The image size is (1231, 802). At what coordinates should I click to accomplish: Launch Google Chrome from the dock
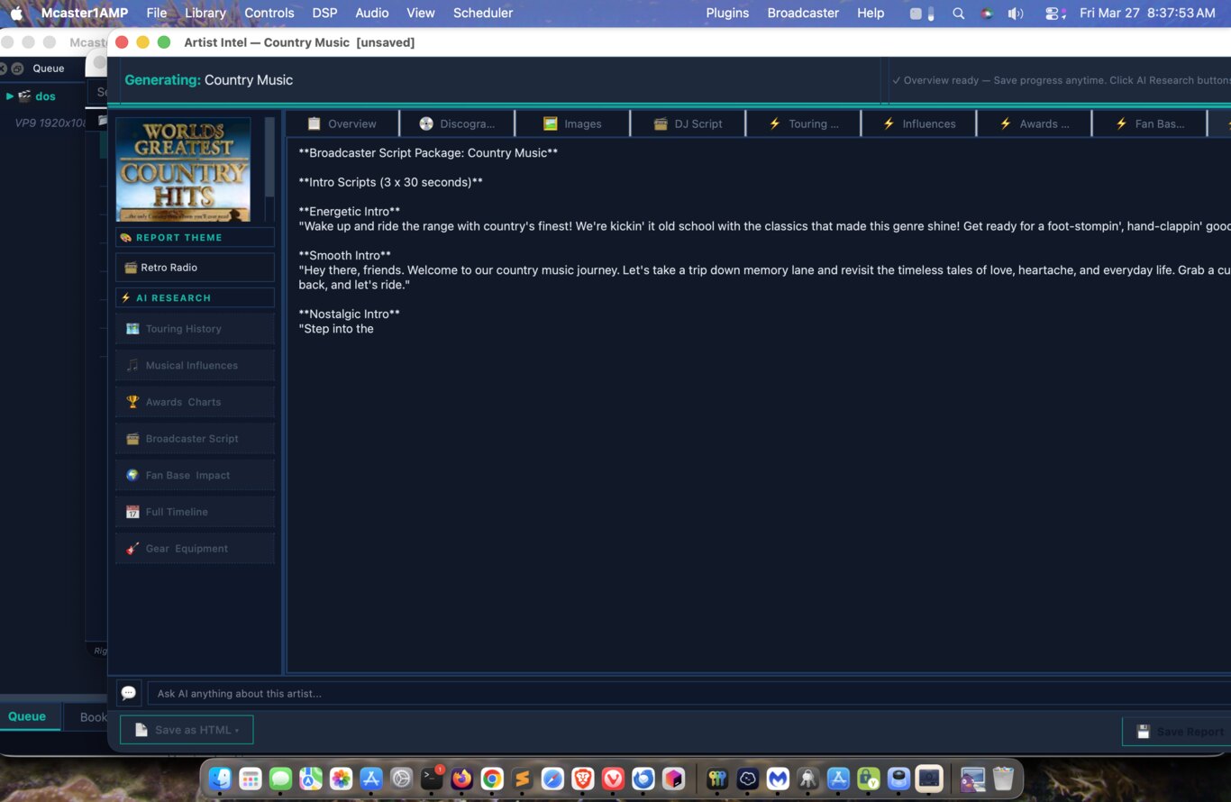click(x=492, y=779)
